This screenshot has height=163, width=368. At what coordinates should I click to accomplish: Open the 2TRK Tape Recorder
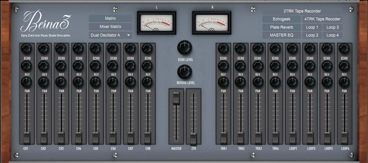click(302, 11)
